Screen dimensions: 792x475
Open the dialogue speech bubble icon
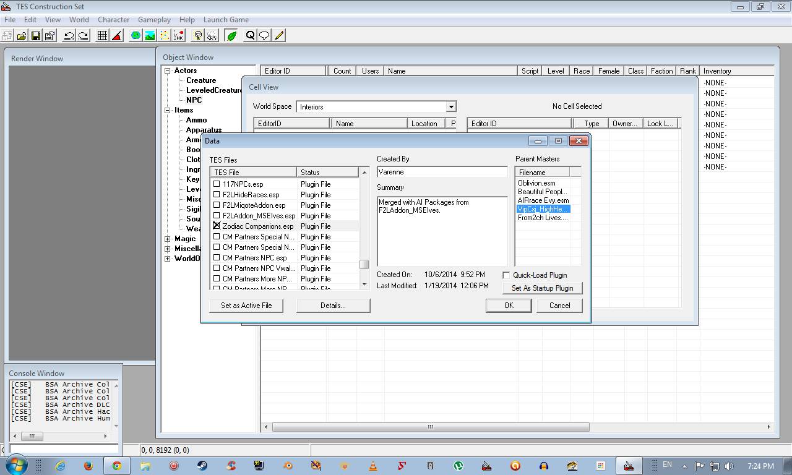click(x=264, y=36)
